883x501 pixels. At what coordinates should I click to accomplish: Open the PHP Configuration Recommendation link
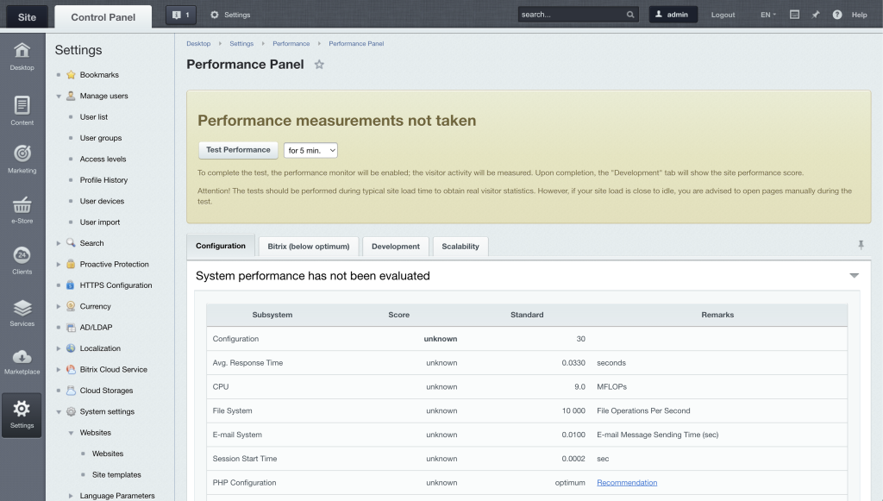pos(627,482)
